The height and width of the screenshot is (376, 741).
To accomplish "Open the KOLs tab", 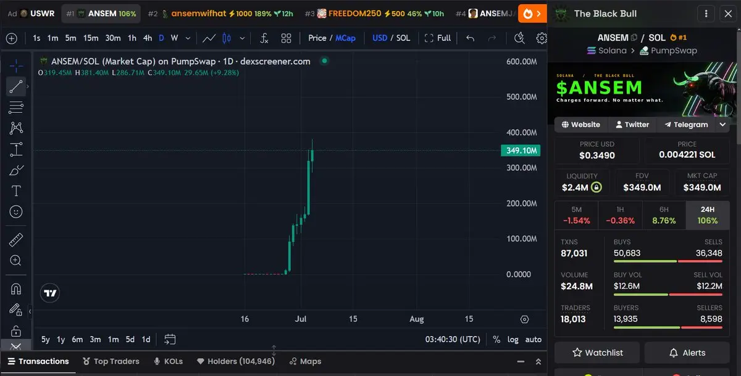I will point(168,361).
